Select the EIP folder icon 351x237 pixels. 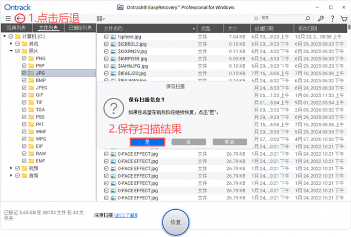pyautogui.click(x=31, y=146)
